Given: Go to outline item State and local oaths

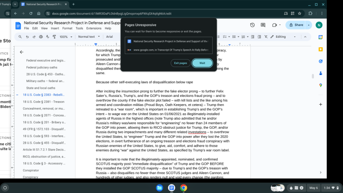Looking at the screenshot, I should click(x=41, y=88).
